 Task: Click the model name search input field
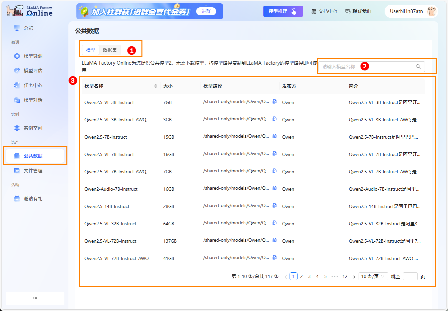click(367, 66)
